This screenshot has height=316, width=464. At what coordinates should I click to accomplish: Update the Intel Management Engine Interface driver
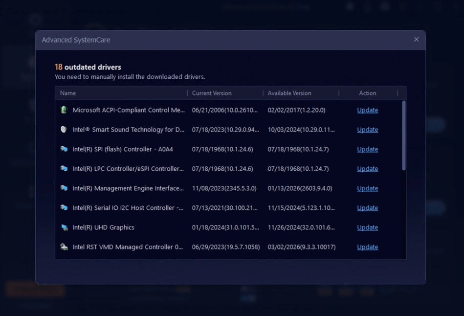[368, 188]
